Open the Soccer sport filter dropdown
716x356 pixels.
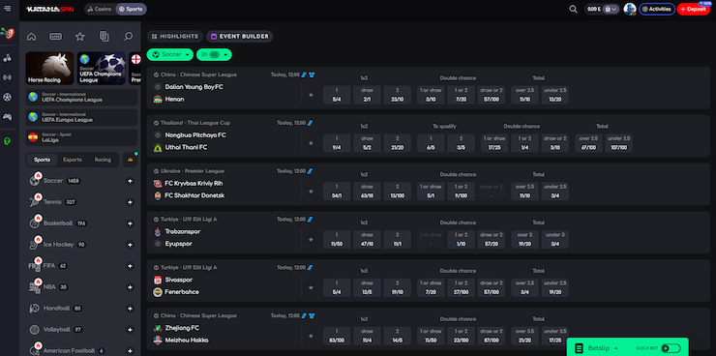pyautogui.click(x=170, y=54)
